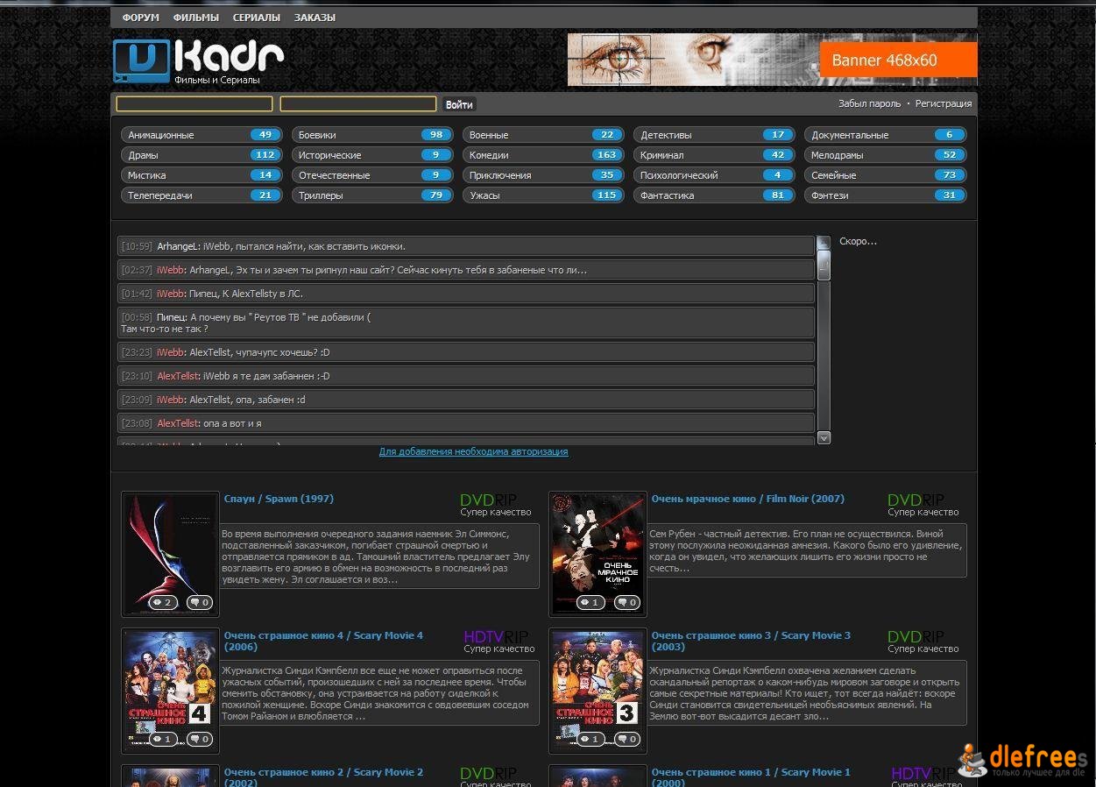Click the comments counter on Film Noir poster

626,602
